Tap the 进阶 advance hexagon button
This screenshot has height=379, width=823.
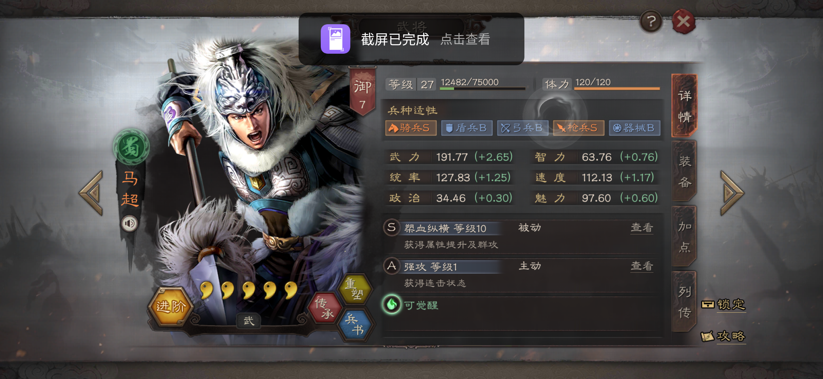(x=171, y=307)
